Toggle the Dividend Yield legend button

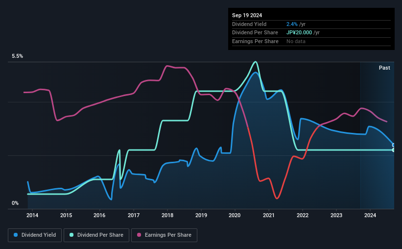pos(35,235)
